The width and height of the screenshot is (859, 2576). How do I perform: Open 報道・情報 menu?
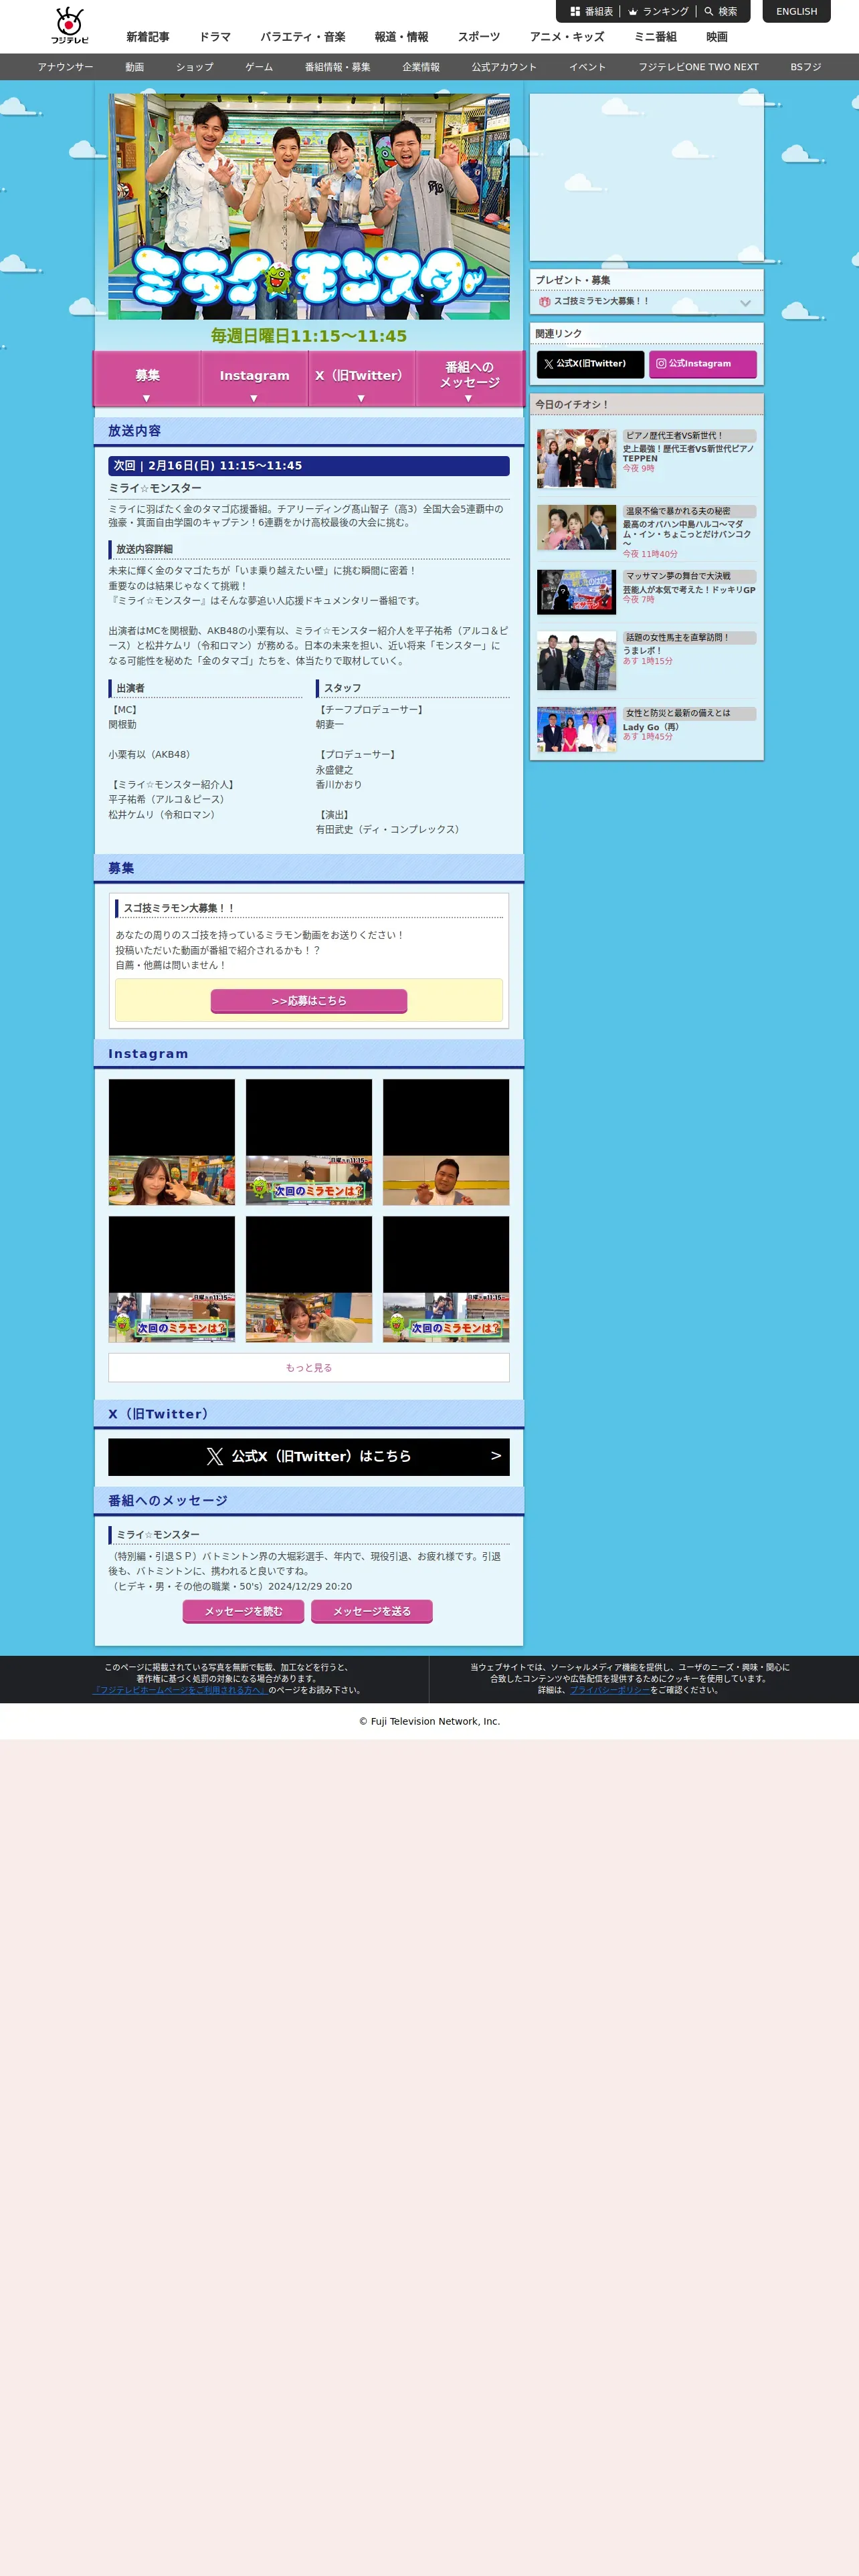click(x=402, y=37)
